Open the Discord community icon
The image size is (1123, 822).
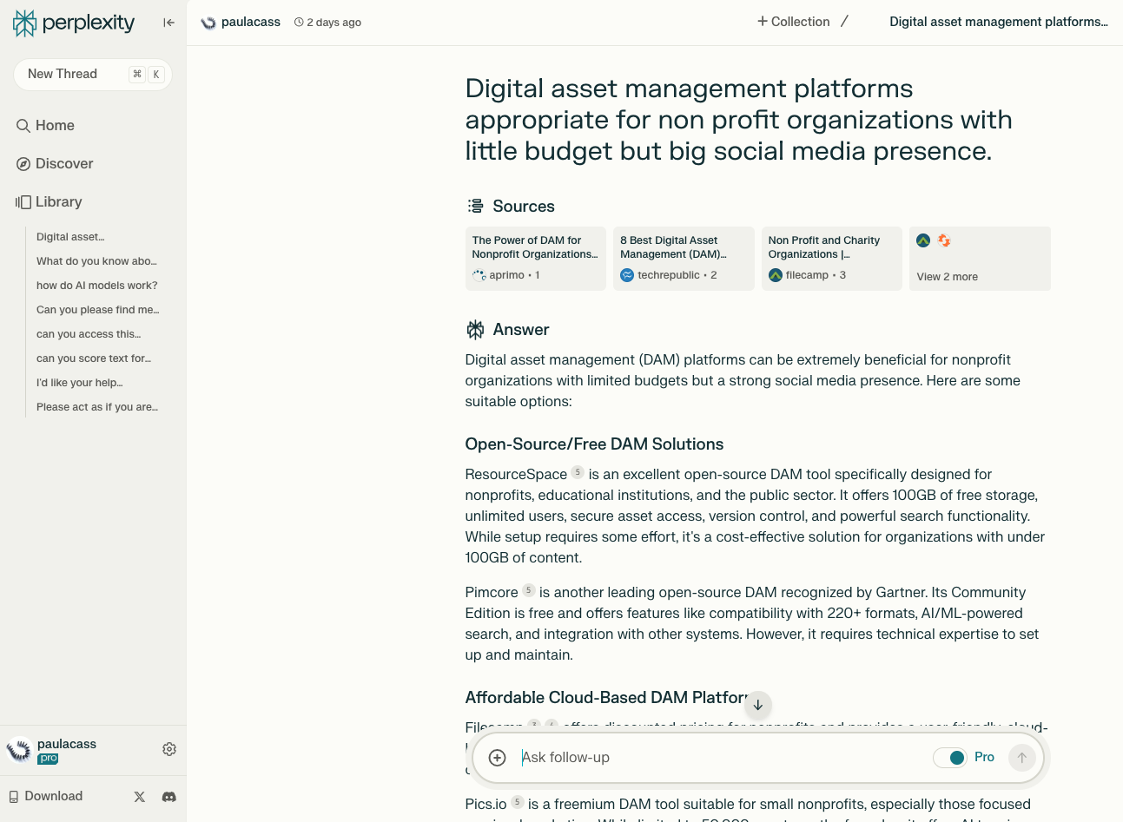pyautogui.click(x=169, y=797)
